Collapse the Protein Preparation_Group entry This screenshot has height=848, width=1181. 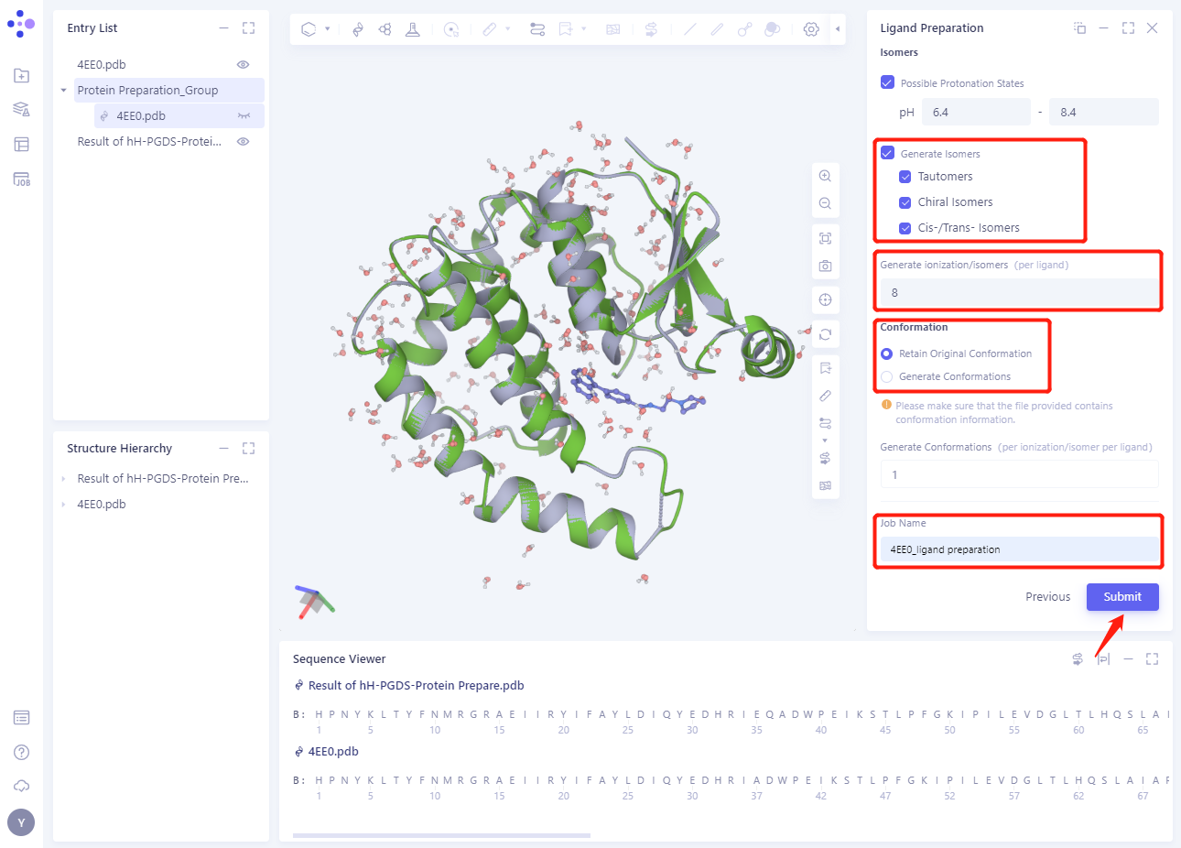click(x=63, y=91)
